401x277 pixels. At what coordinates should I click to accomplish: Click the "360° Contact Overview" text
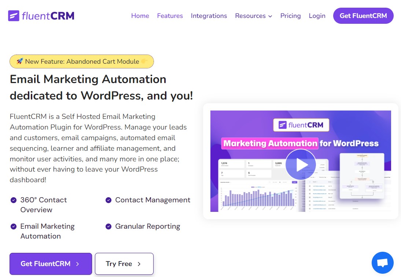[x=44, y=205]
